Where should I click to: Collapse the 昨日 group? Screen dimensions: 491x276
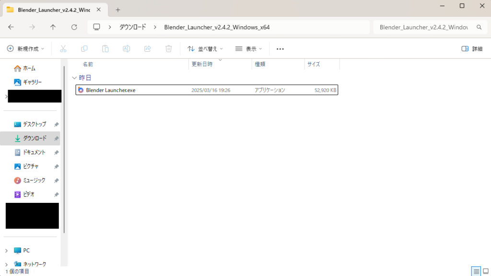pyautogui.click(x=74, y=78)
